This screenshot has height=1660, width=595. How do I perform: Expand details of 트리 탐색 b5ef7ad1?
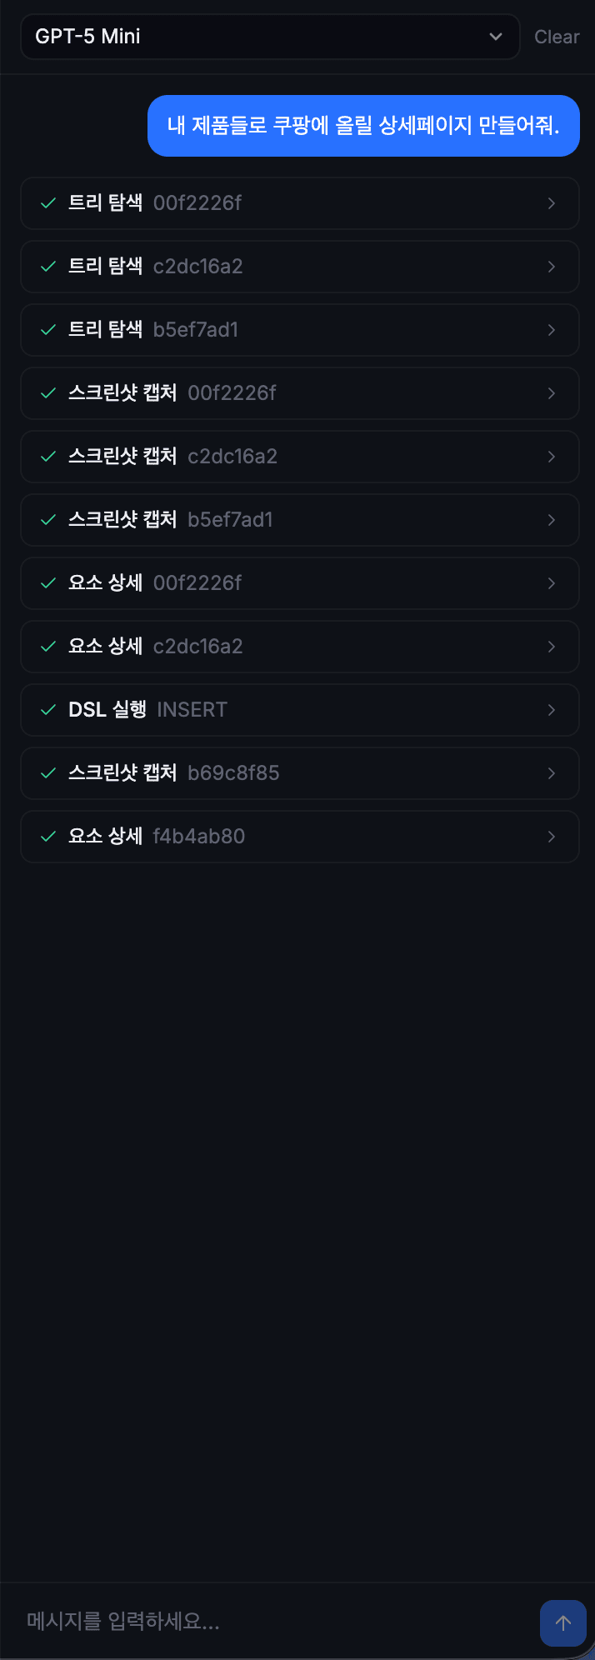[x=551, y=330]
